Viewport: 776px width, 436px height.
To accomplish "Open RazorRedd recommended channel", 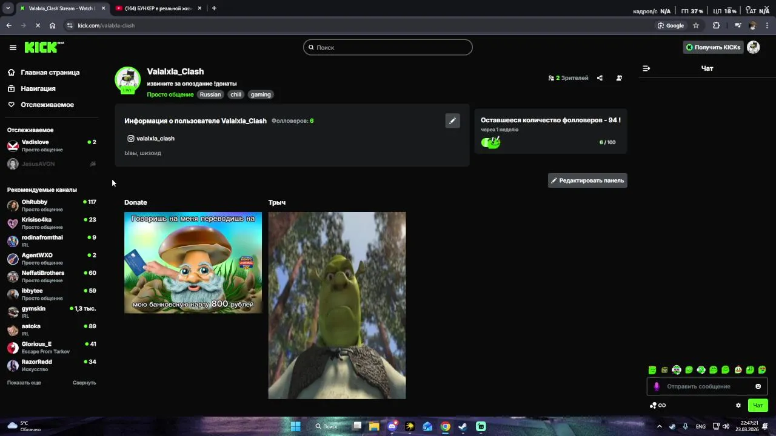I will tap(52, 365).
